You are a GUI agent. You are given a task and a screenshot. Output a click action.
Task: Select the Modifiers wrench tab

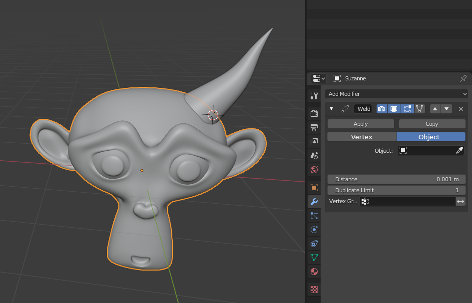point(314,201)
